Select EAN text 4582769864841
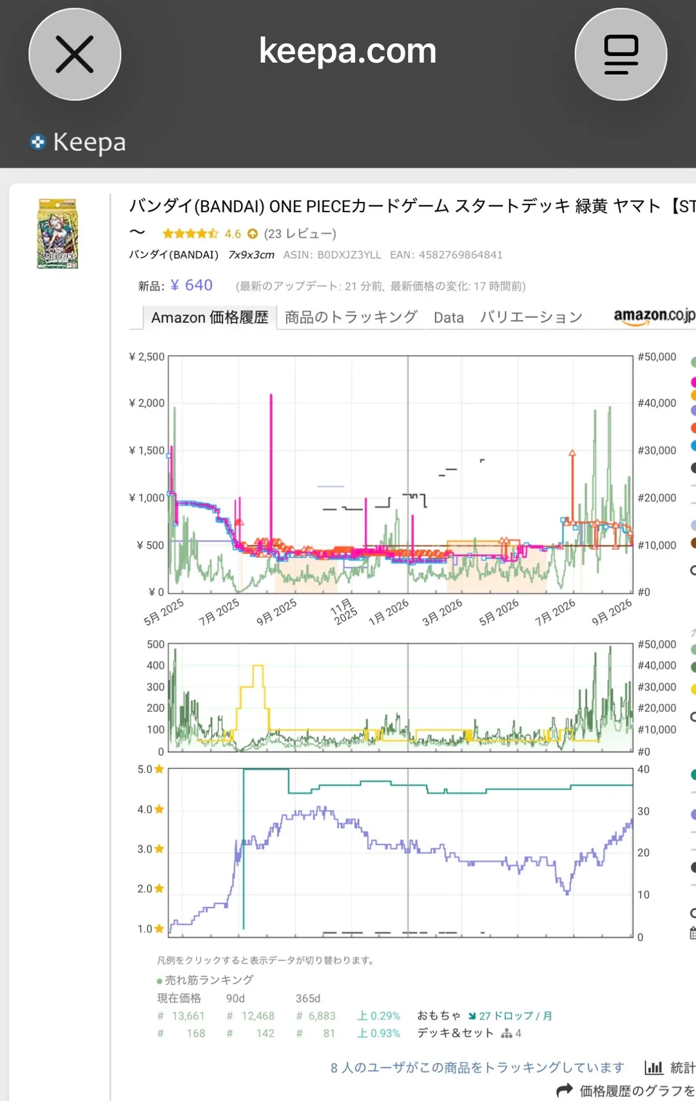This screenshot has height=1101, width=696. click(461, 255)
